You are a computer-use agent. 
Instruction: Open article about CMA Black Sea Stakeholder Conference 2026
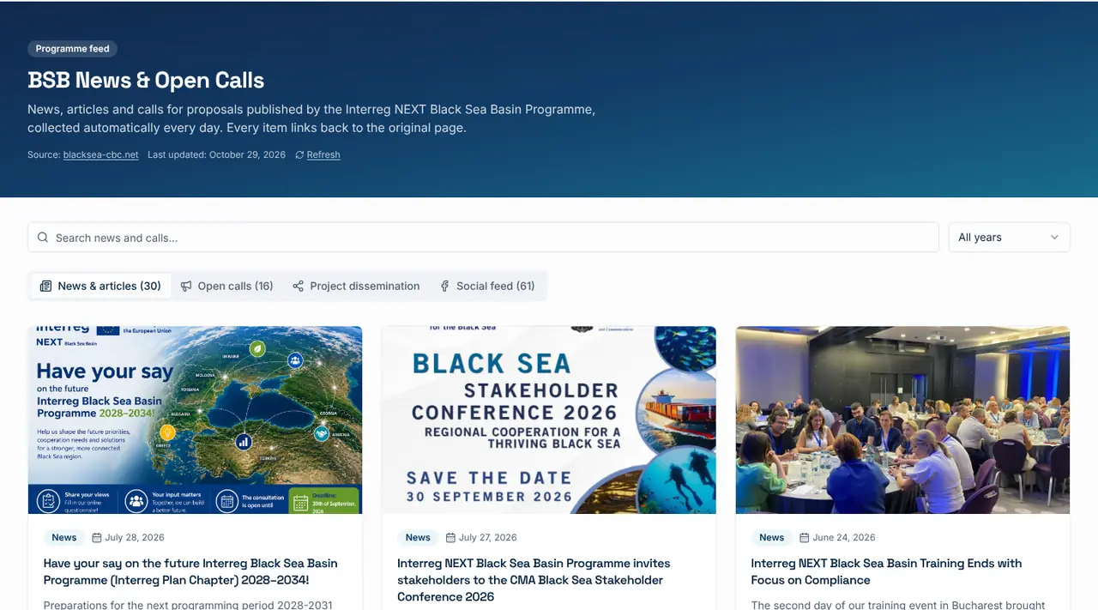coord(534,580)
